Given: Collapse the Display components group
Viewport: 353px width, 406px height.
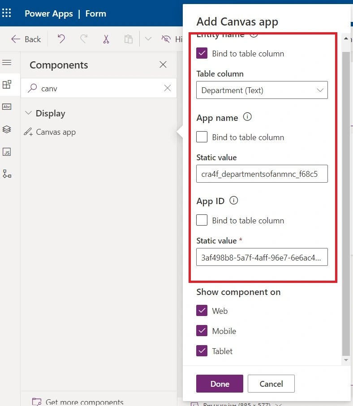Looking at the screenshot, I should coord(29,114).
